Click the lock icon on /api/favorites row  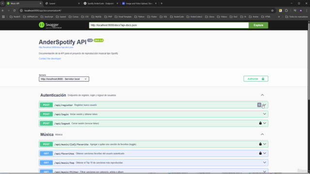[261, 153]
